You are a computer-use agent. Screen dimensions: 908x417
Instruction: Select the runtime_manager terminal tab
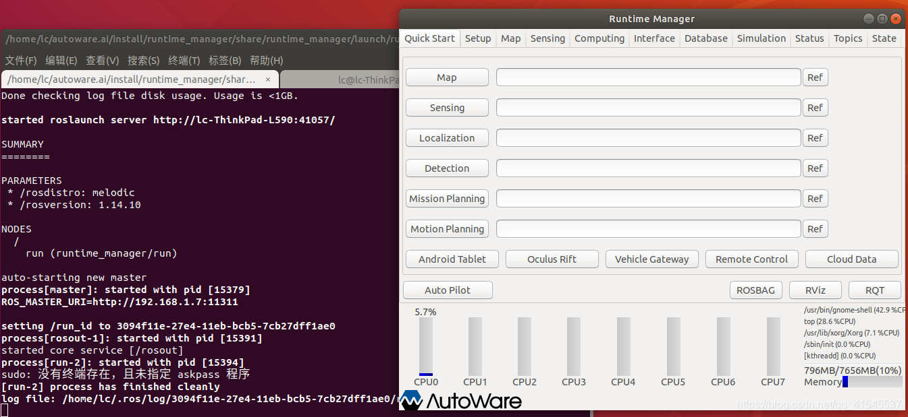coord(140,79)
